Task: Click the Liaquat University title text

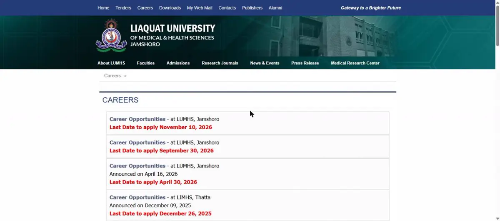Action: [x=172, y=29]
